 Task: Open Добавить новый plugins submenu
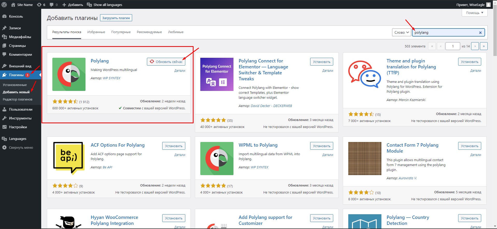(x=16, y=92)
